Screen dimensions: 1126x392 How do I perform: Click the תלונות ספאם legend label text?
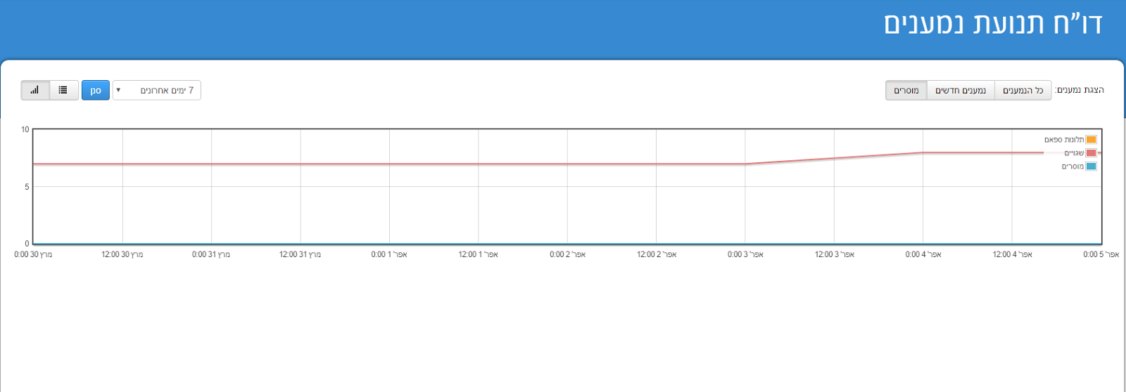1063,140
